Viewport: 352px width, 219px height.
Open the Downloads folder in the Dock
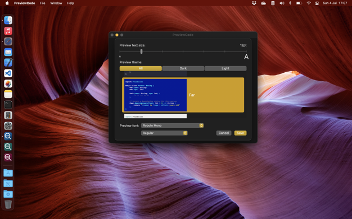pos(8,194)
